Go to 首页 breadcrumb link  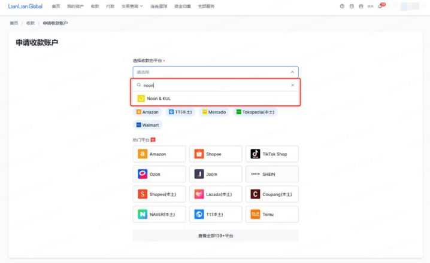(14, 23)
